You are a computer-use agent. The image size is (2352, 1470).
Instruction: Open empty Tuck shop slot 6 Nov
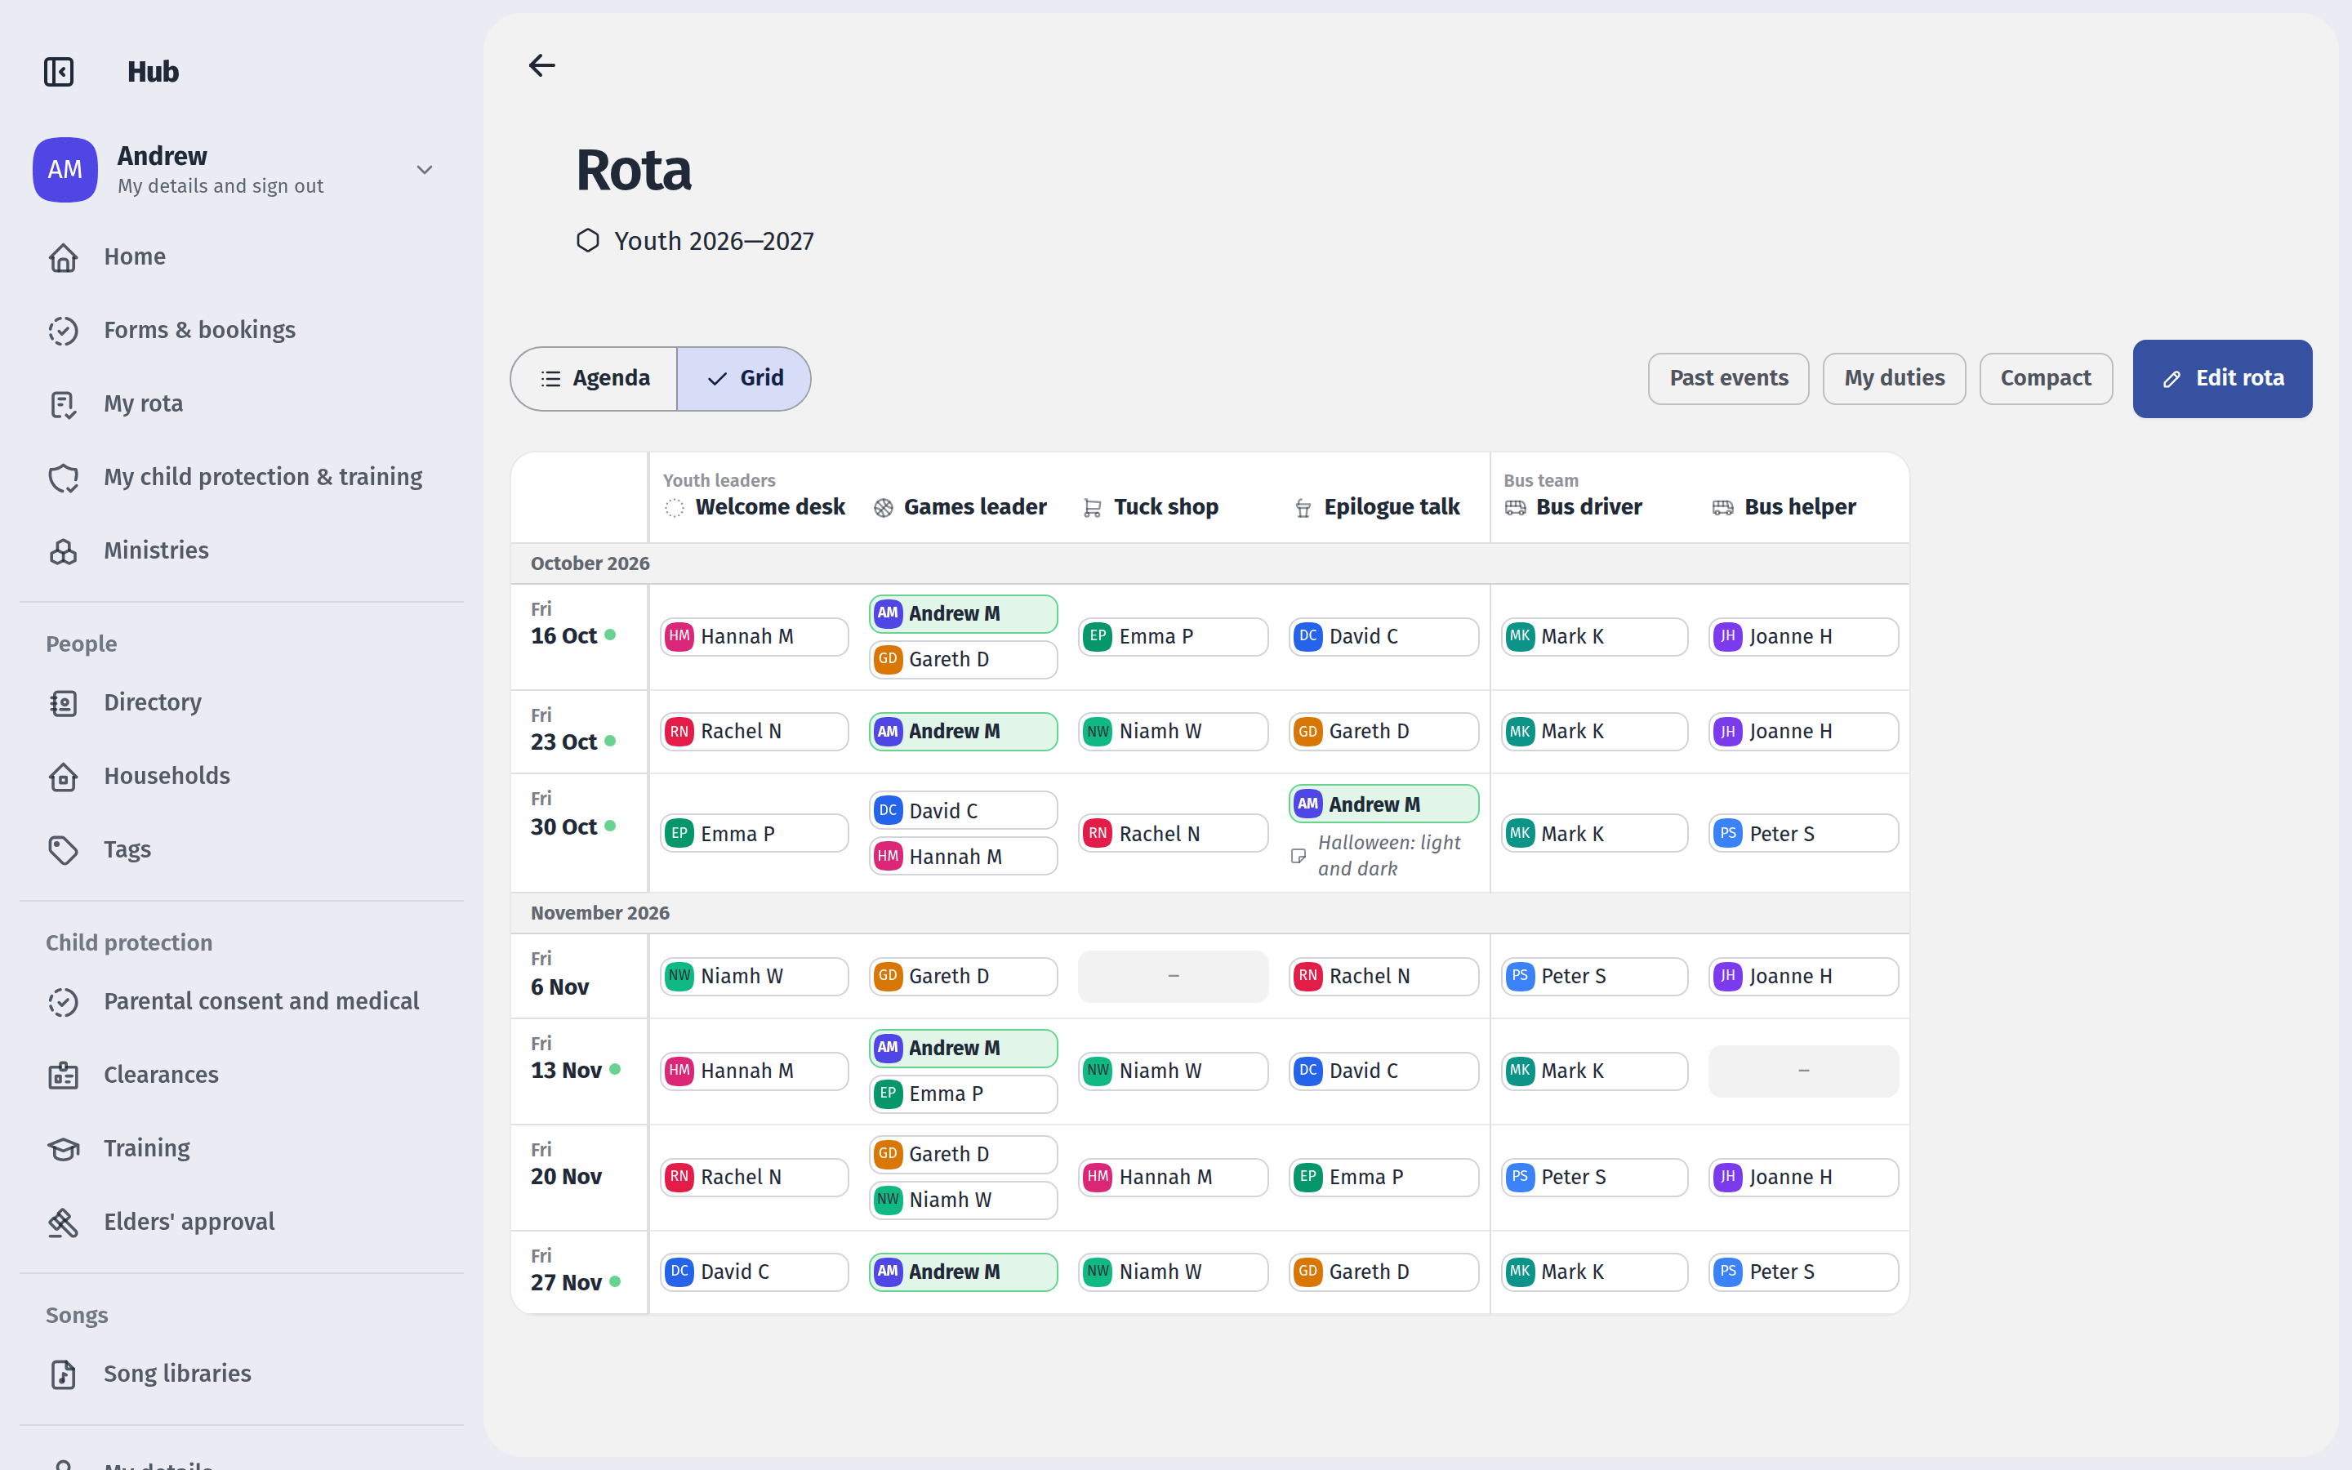point(1173,976)
